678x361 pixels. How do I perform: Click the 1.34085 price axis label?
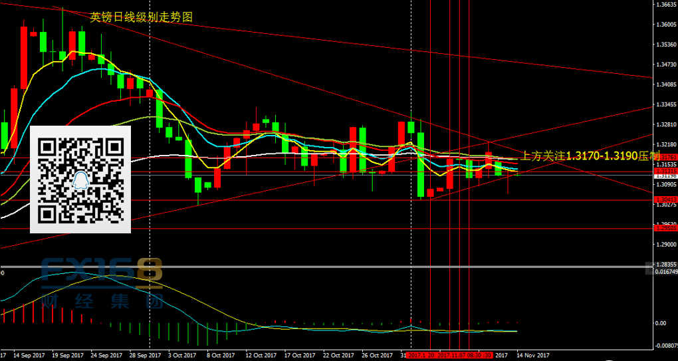[x=665, y=84]
